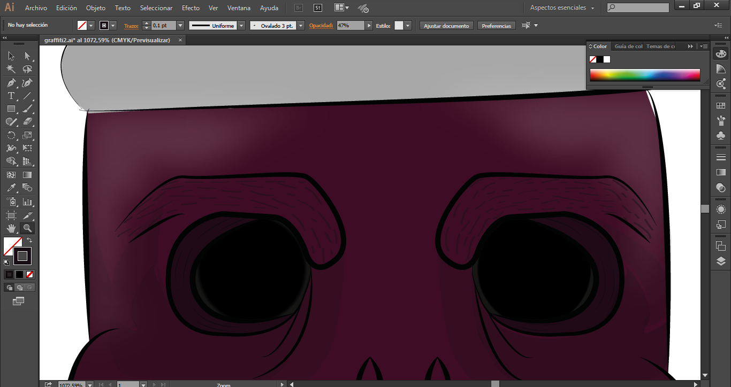Image resolution: width=731 pixels, height=387 pixels.
Task: Select the Eraser tool
Action: pyautogui.click(x=27, y=122)
